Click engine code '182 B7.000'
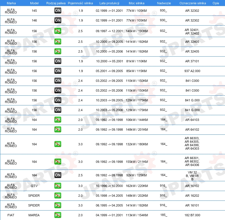The width and height of the screenshot is (225, 220). point(192,215)
